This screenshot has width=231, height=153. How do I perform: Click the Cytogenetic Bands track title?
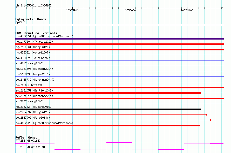31,19
